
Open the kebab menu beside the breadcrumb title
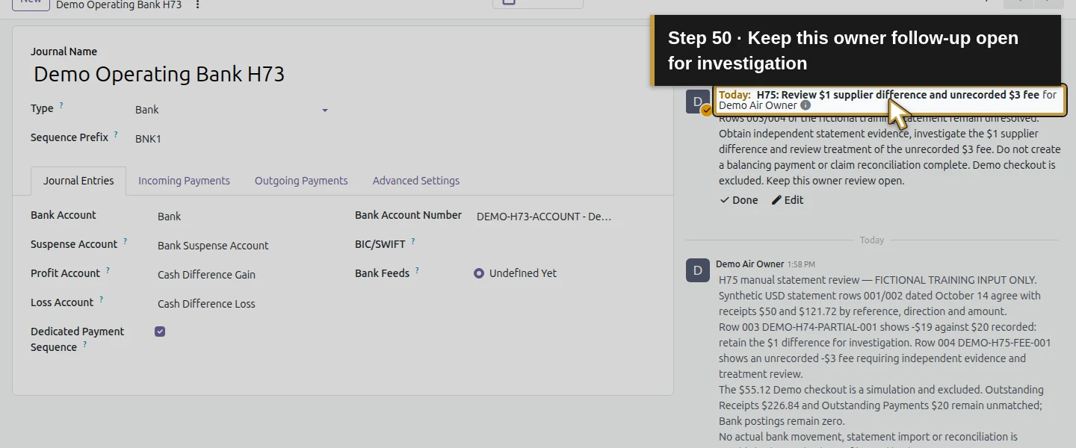pos(197,4)
